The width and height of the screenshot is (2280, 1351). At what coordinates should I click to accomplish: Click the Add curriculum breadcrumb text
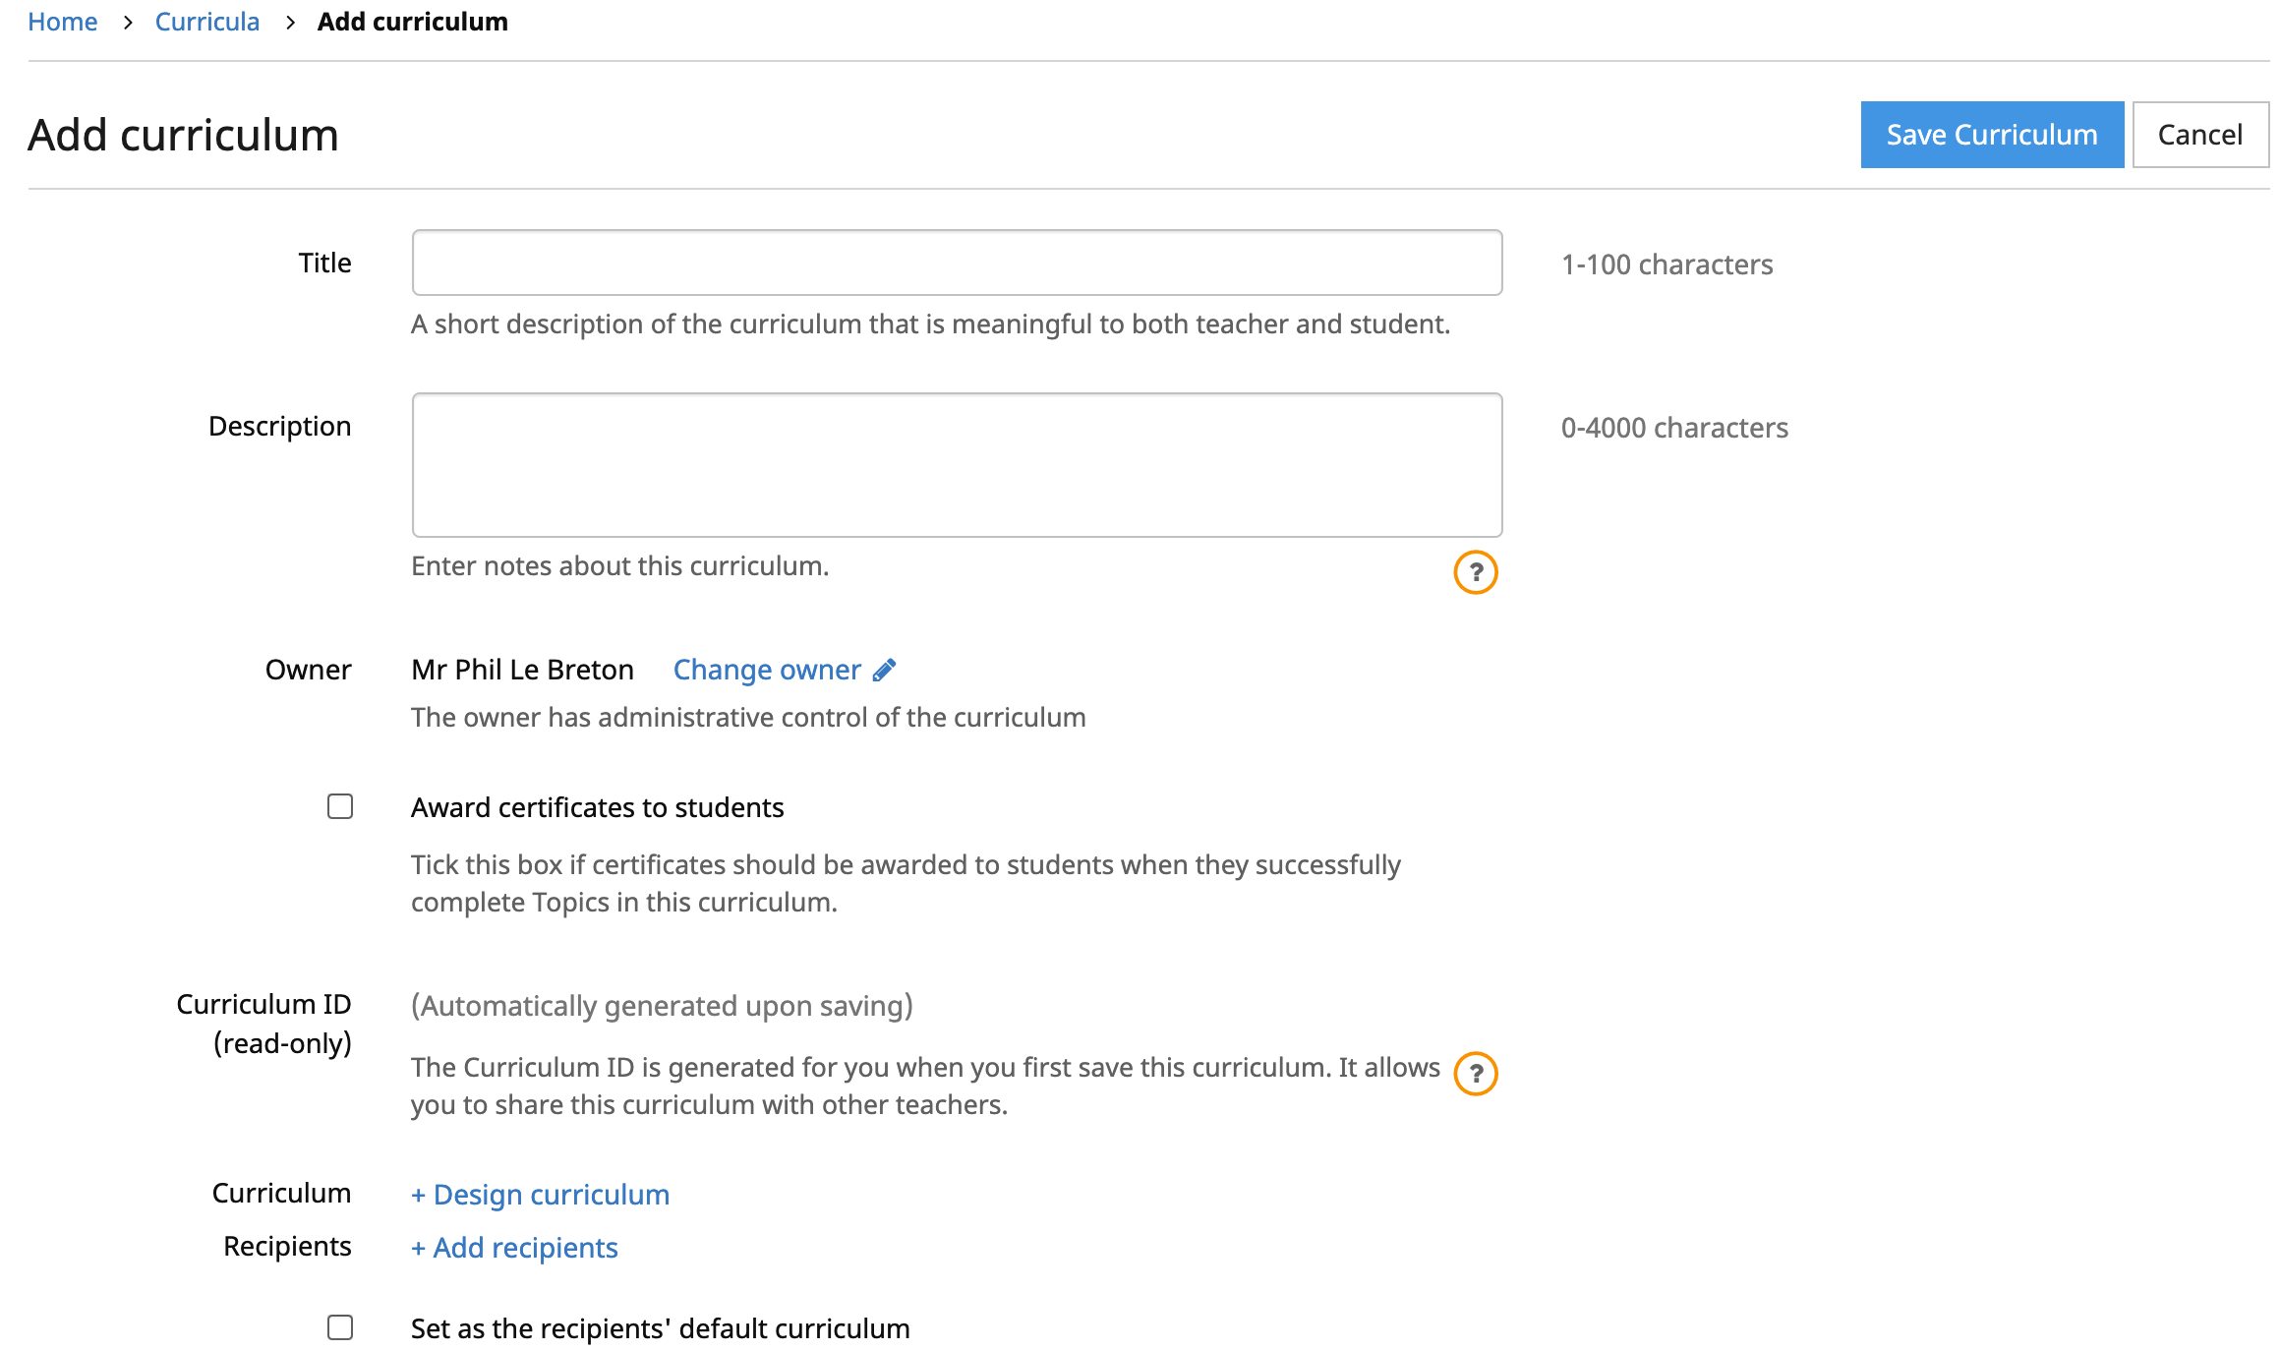[x=412, y=22]
